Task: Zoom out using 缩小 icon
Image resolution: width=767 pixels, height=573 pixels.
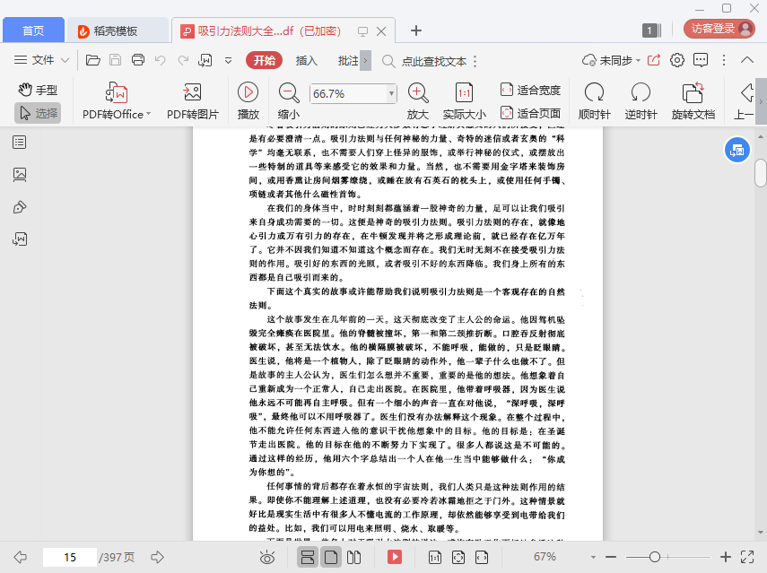Action: coord(289,101)
